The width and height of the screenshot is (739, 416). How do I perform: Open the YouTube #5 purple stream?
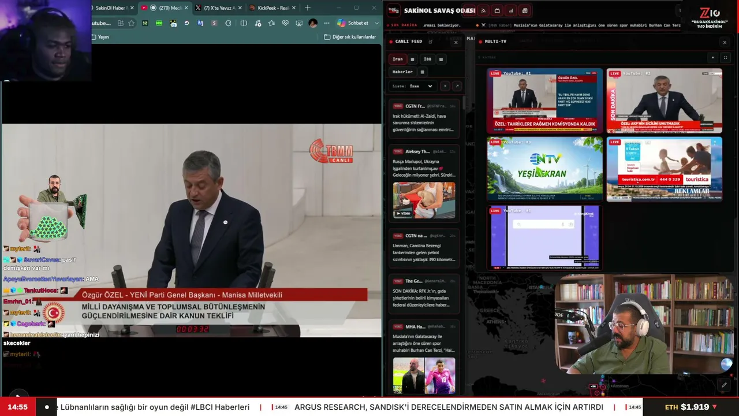click(x=545, y=237)
